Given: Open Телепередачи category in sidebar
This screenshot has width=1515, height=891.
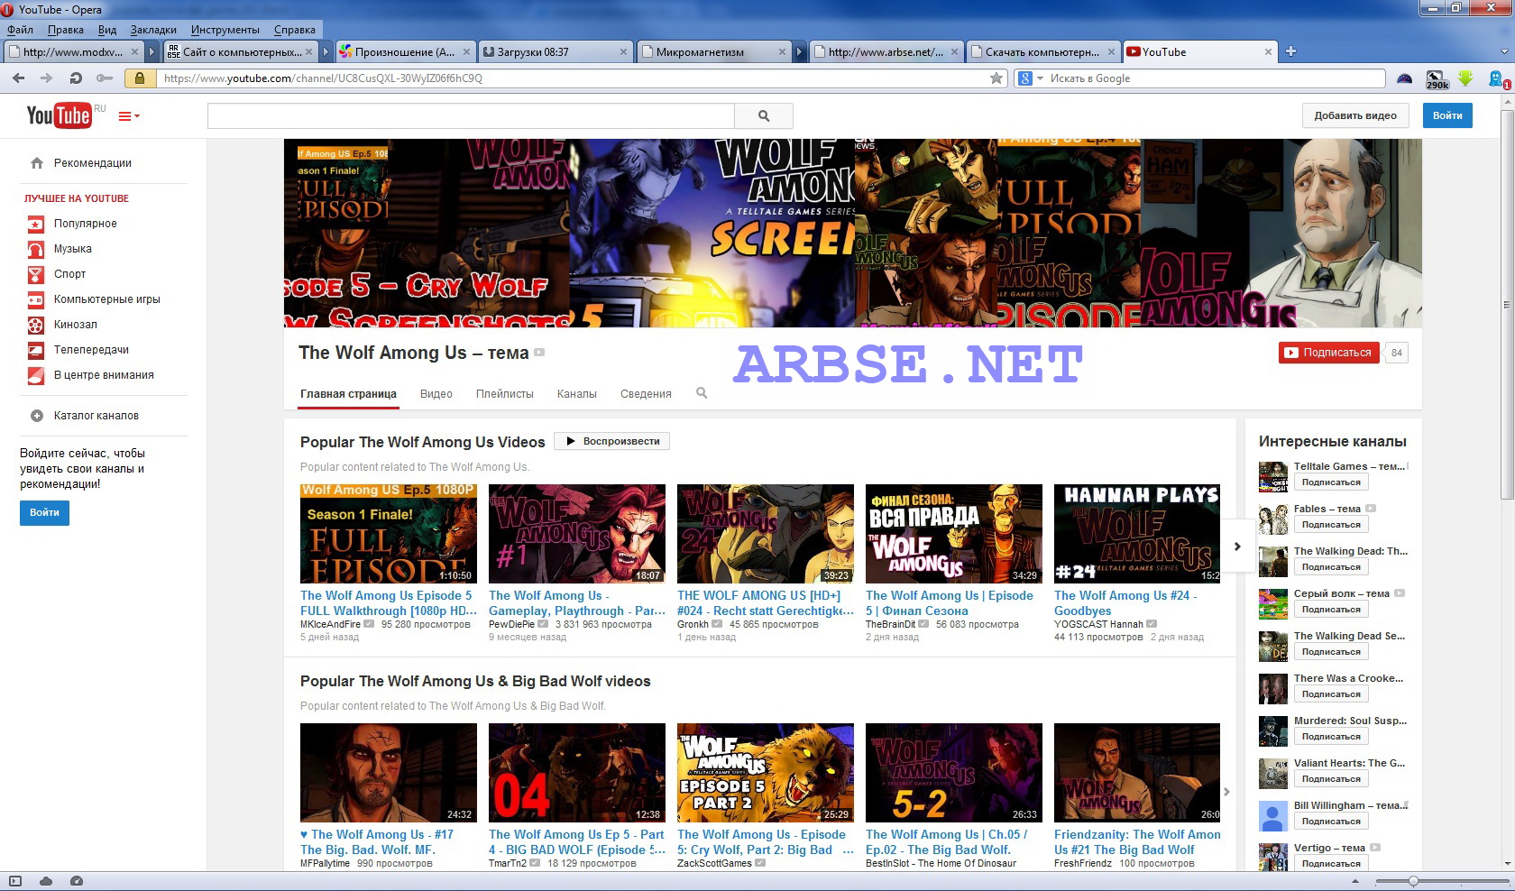Looking at the screenshot, I should (x=91, y=350).
